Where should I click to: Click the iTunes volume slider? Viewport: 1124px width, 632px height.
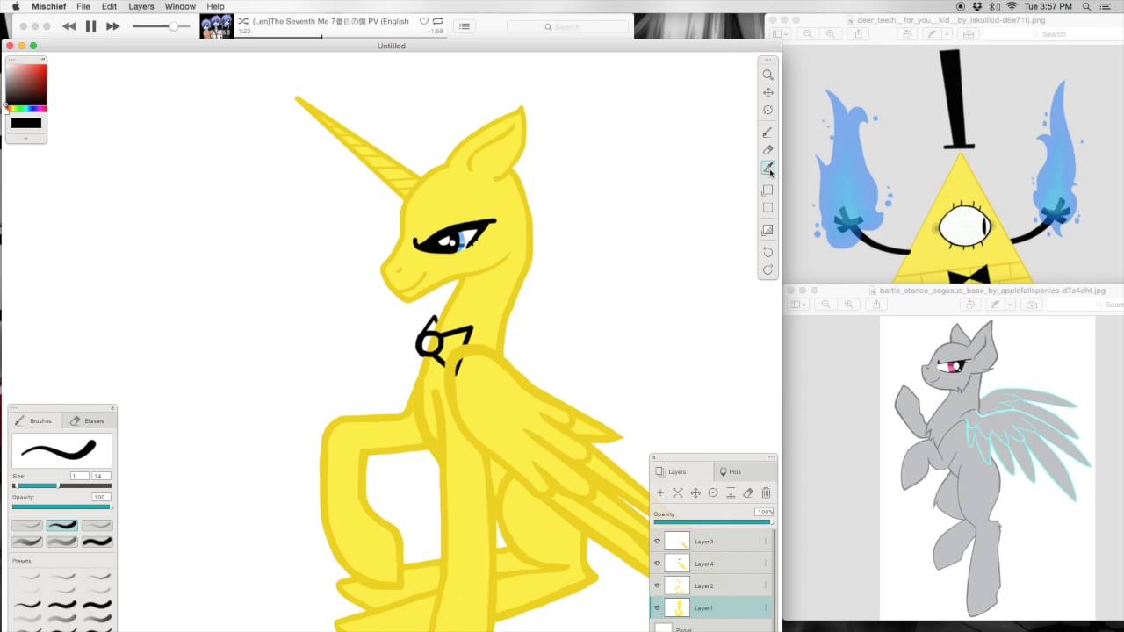pos(161,26)
